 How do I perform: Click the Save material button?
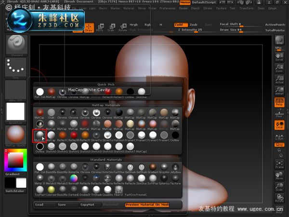[67, 204]
